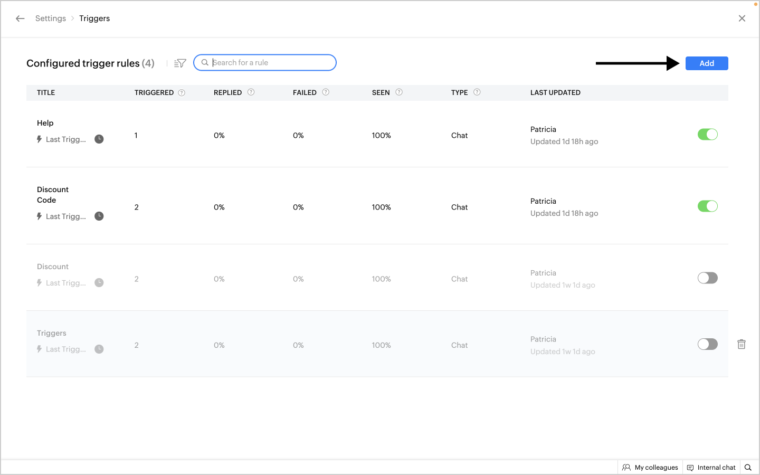The width and height of the screenshot is (760, 475).
Task: Open the Help trigger rule
Action: click(x=45, y=123)
